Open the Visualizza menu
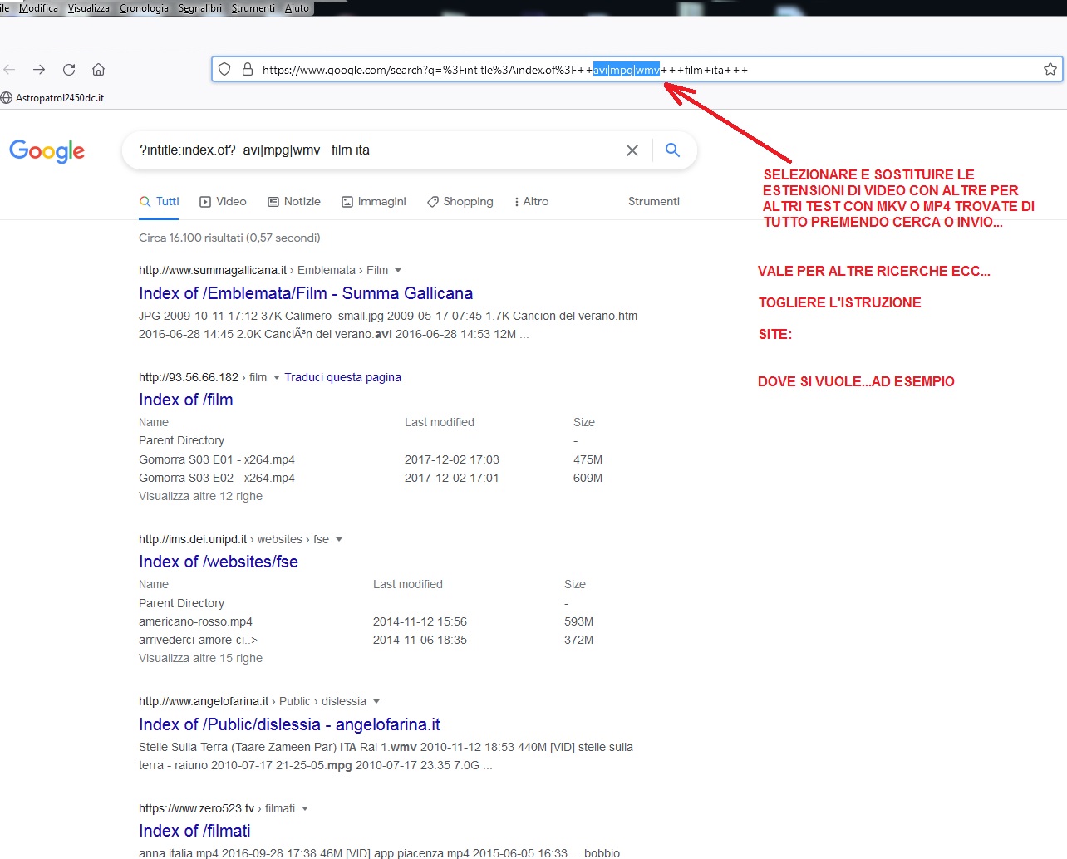The height and width of the screenshot is (859, 1067). 88,8
